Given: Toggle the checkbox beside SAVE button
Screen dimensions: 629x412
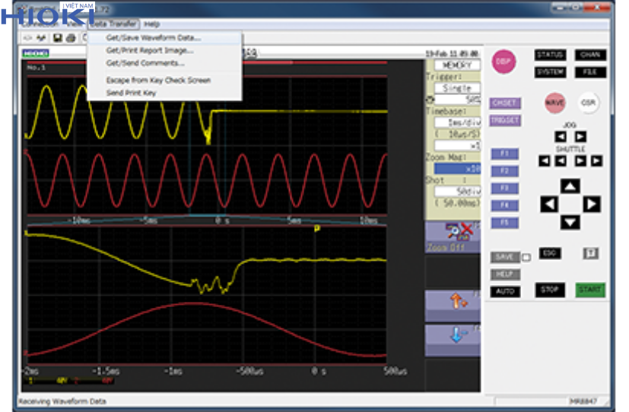Looking at the screenshot, I should [x=526, y=258].
